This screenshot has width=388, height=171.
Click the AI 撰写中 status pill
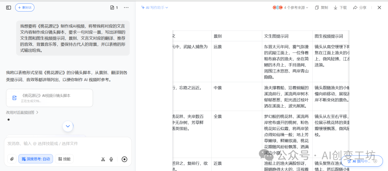coord(362,161)
